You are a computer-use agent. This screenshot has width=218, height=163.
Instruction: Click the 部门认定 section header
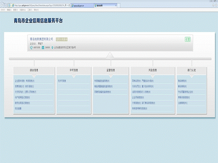pyautogui.click(x=192, y=70)
